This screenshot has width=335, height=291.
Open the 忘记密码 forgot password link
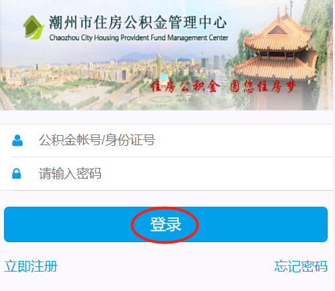[301, 266]
